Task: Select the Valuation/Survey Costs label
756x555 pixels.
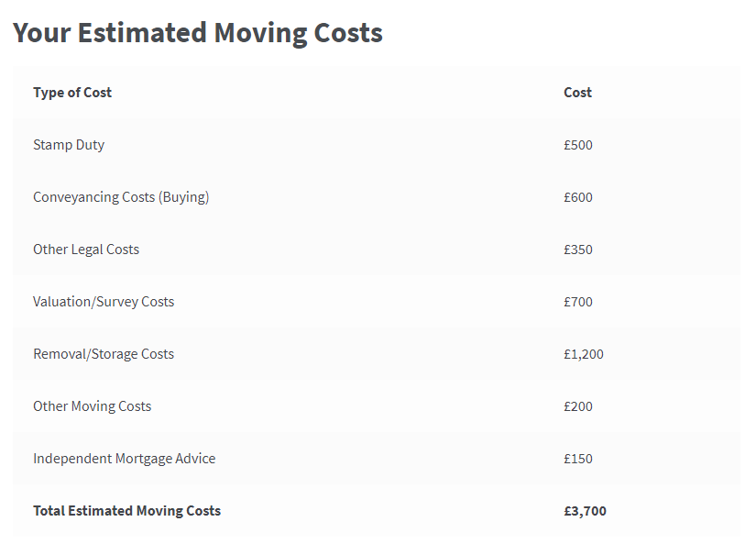Action: 104,302
